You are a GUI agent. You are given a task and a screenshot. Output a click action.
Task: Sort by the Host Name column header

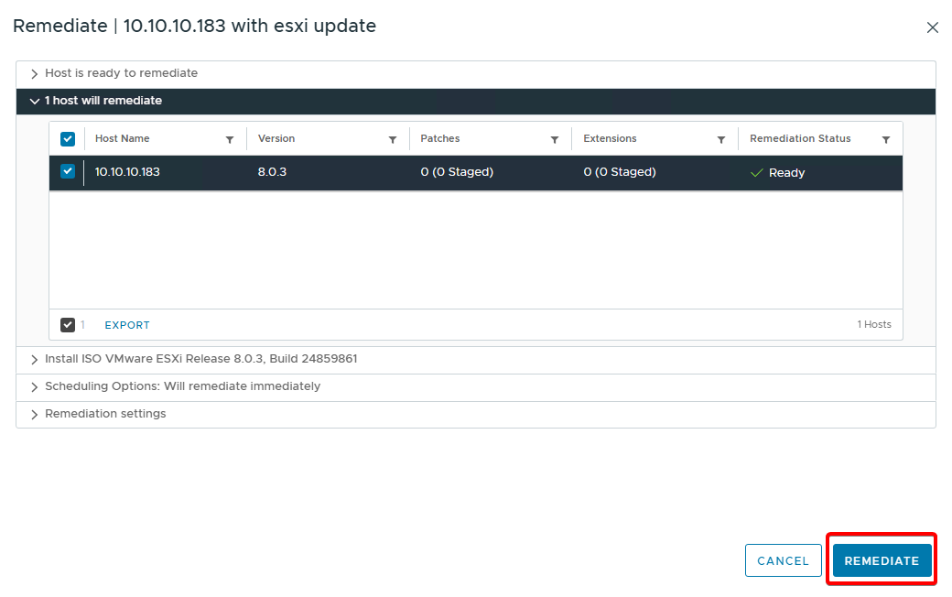tap(123, 139)
